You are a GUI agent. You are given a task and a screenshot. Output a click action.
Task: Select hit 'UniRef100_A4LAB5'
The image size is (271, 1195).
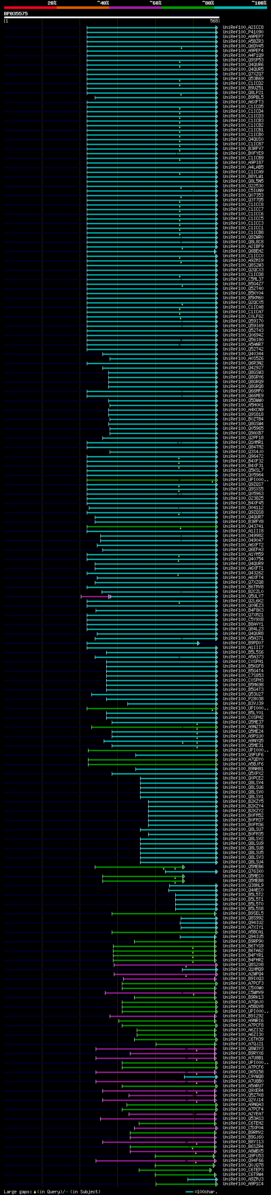243,167
